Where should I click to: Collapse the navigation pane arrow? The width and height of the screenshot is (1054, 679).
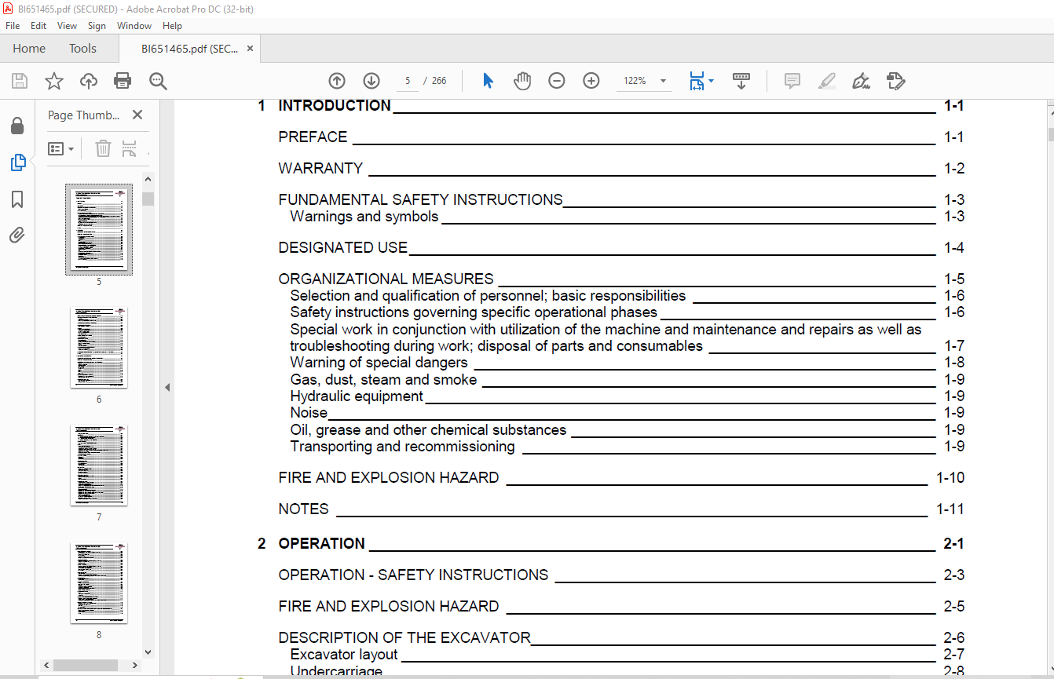pos(167,387)
